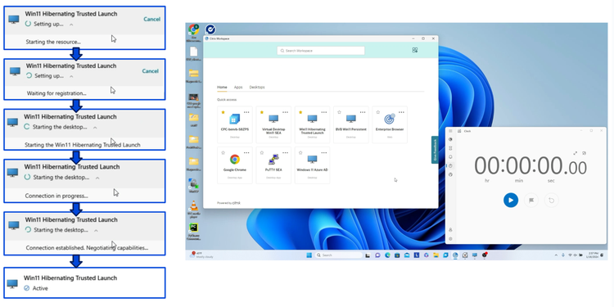614x307 pixels.
Task: Show hidden system tray icons chevron
Action: tap(556, 255)
